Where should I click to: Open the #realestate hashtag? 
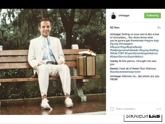[x=137, y=41]
